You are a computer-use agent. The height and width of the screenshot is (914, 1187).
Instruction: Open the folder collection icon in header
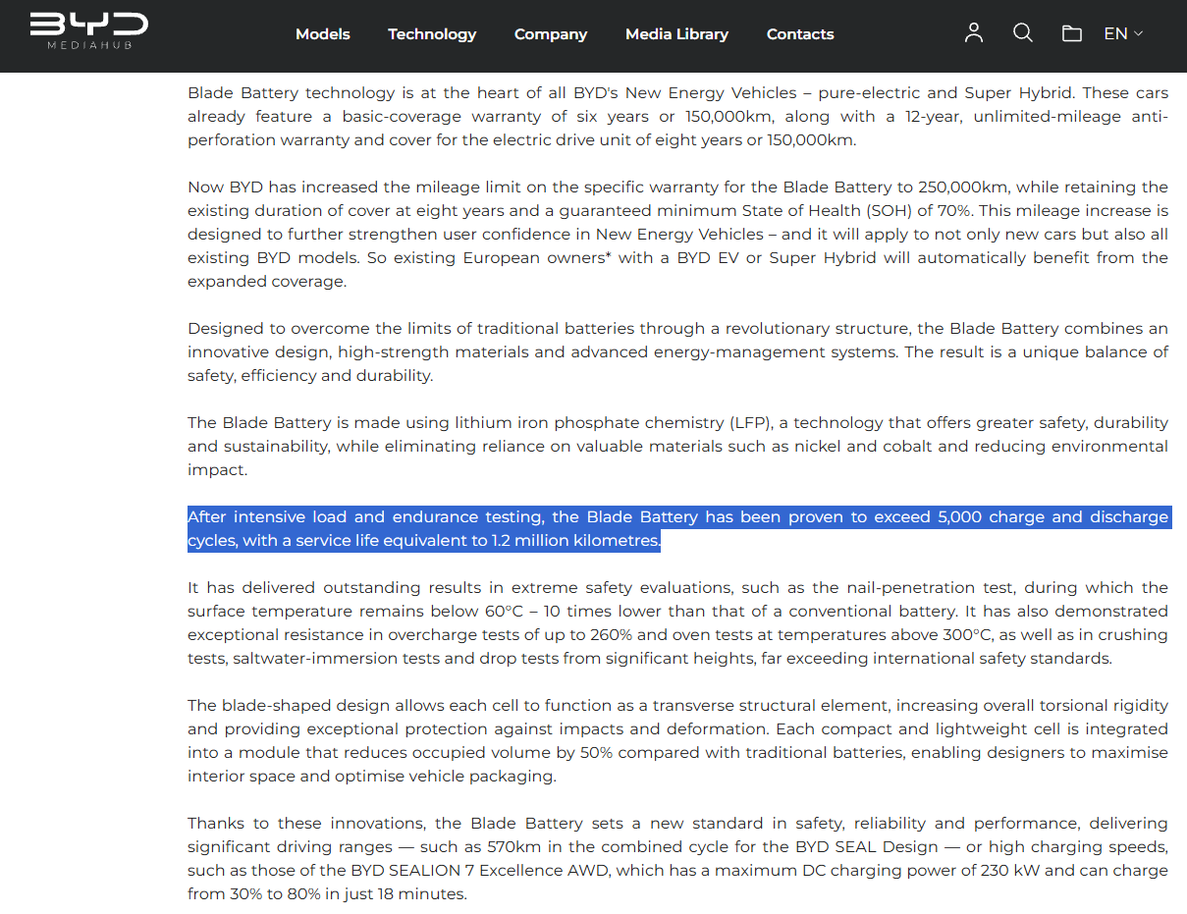coord(1071,34)
